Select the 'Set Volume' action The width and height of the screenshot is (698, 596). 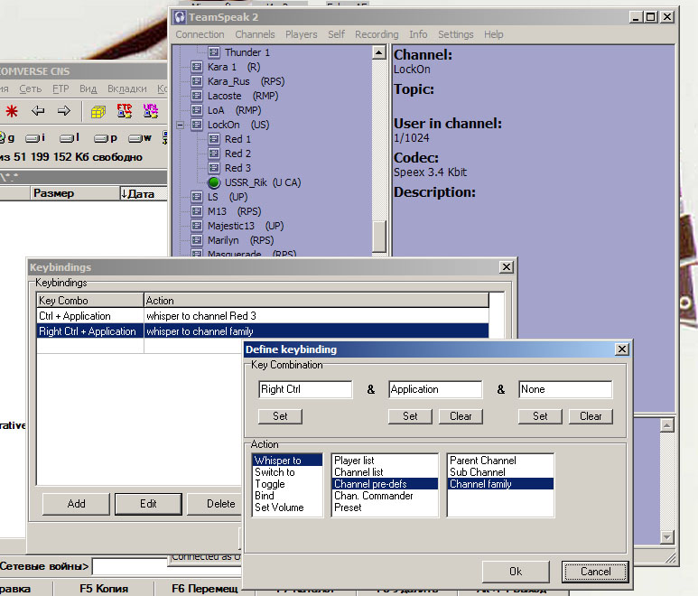(x=287, y=508)
